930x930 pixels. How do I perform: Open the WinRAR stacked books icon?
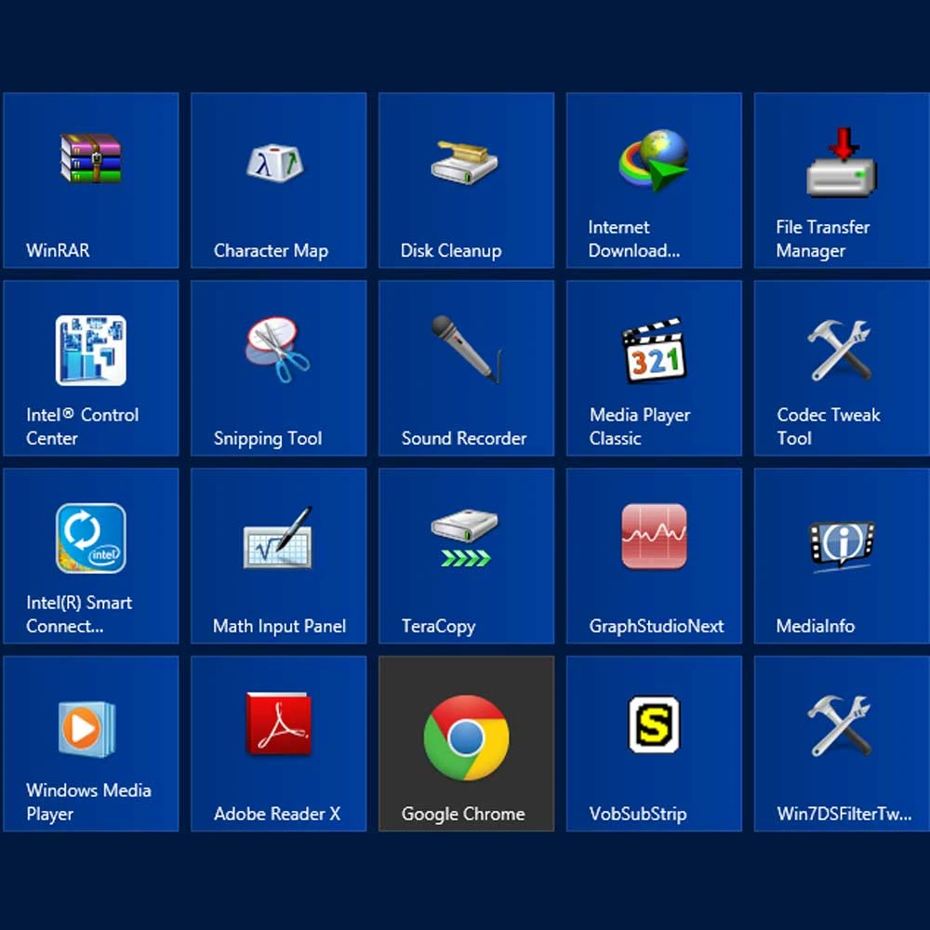click(91, 158)
